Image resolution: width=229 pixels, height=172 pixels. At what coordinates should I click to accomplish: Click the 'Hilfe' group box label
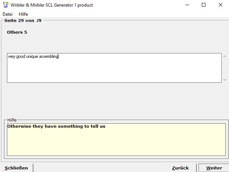click(12, 120)
